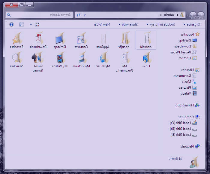The width and height of the screenshot is (210, 174).
Task: Click the Help question mark icon
Action: tap(11, 24)
